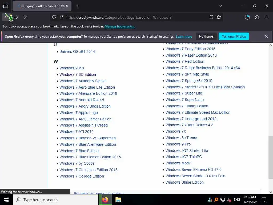
Task: Open Windows 7 Angry Birds Edition
Action: point(85,106)
